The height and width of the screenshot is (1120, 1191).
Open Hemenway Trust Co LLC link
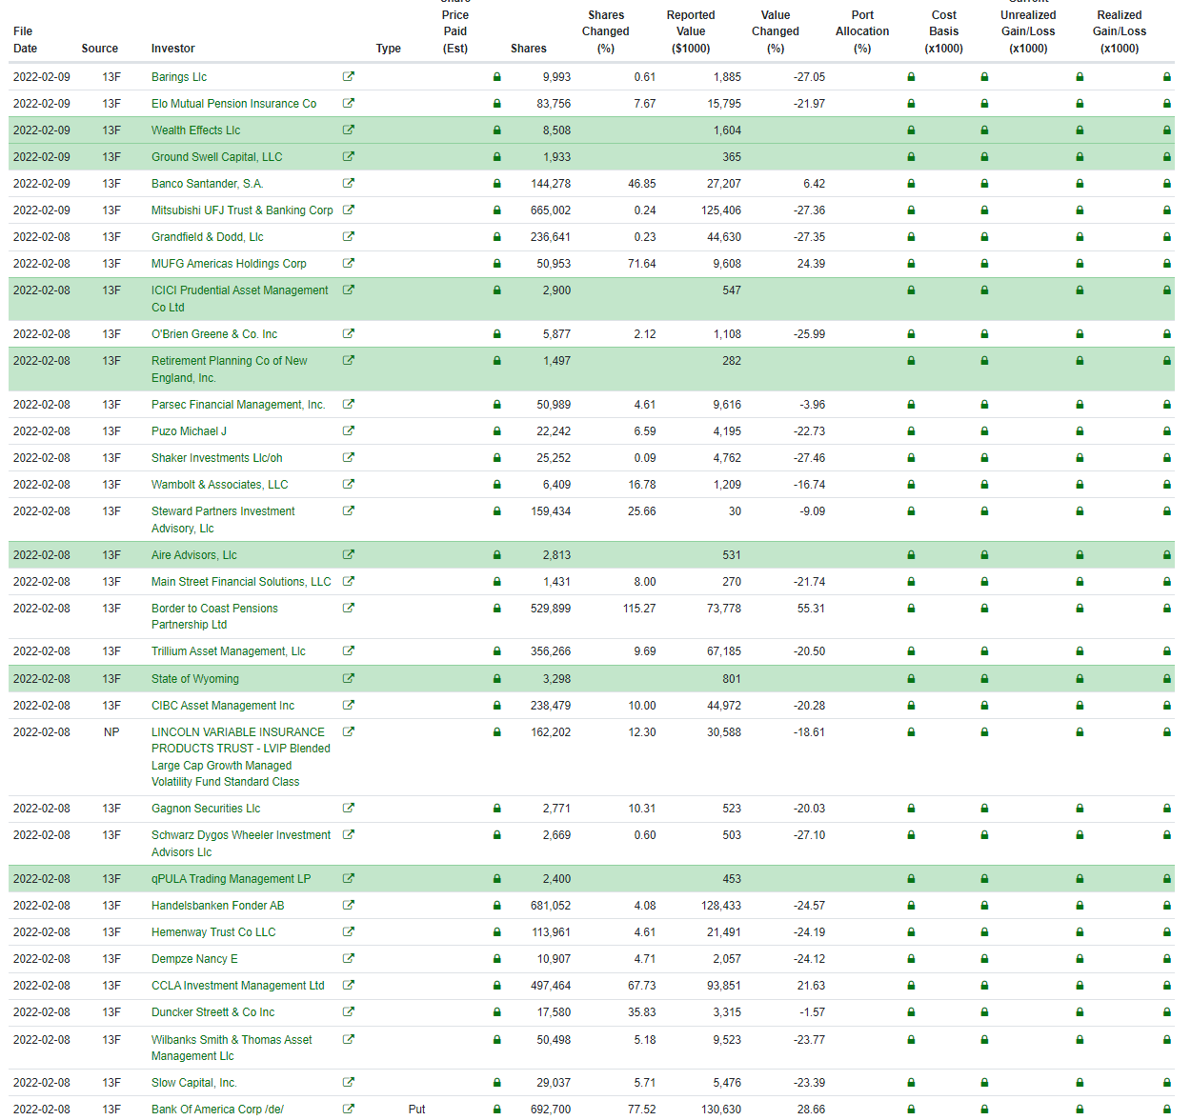tap(213, 932)
